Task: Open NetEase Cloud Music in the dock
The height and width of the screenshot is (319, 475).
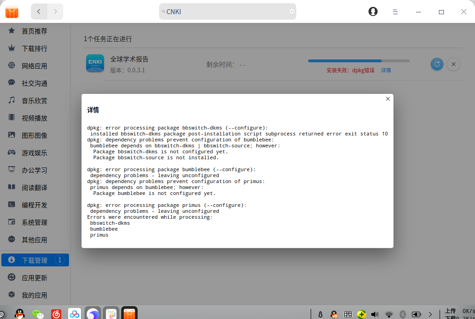Action: tap(56, 314)
